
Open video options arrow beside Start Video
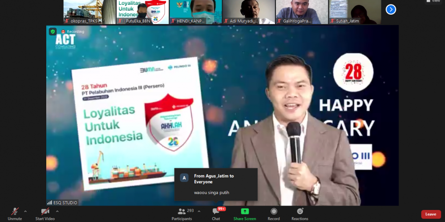tap(57, 211)
